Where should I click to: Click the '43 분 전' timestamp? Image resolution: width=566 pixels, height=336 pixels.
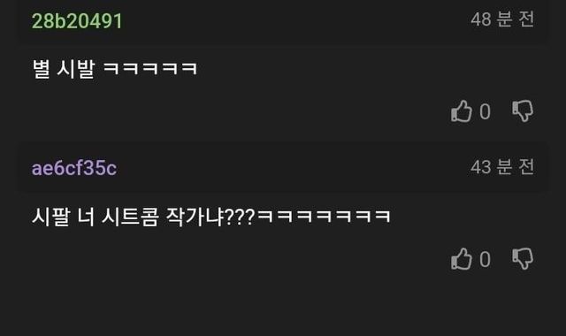[502, 167]
